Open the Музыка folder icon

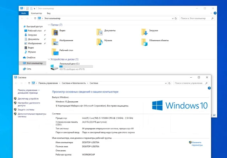(100, 42)
